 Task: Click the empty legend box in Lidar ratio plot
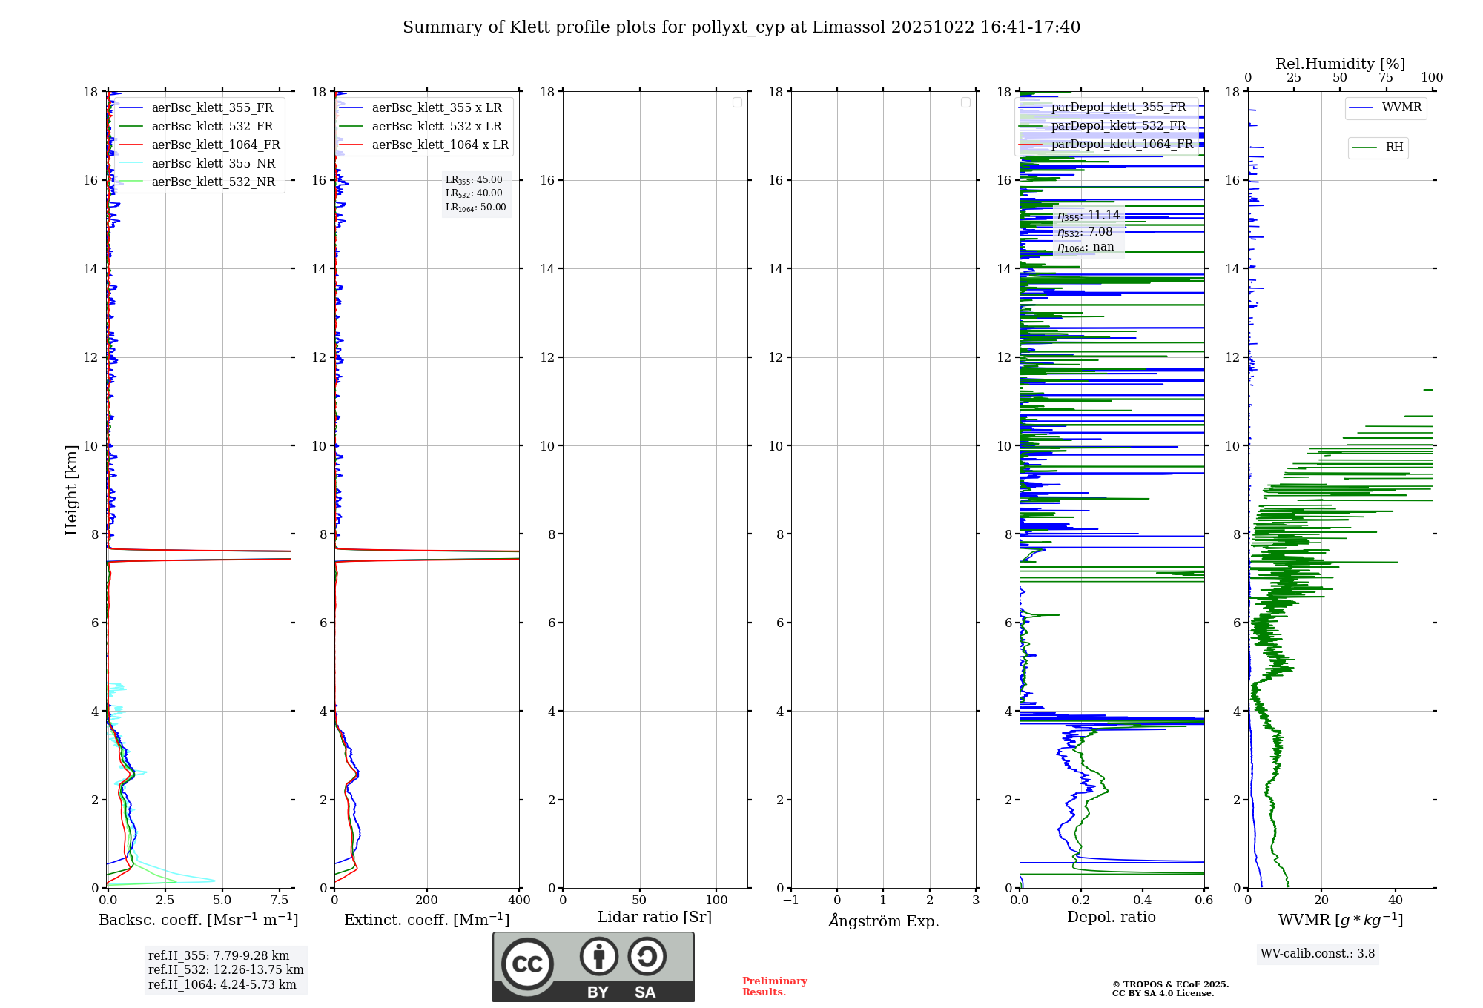pyautogui.click(x=737, y=102)
